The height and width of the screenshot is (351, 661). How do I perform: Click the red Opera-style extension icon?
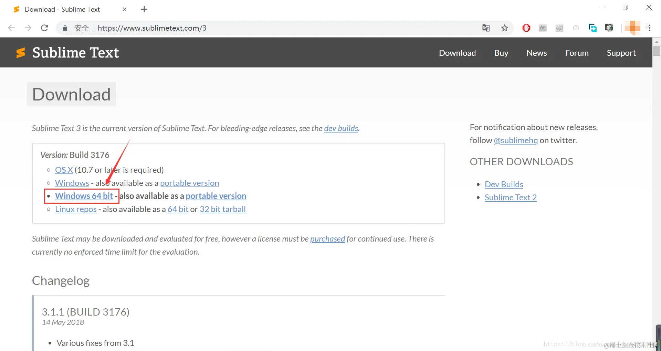coord(526,28)
